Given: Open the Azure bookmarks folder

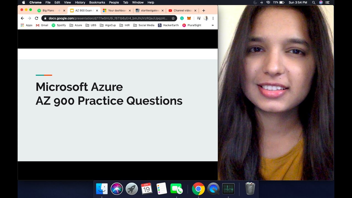Looking at the screenshot, I should [76, 25].
